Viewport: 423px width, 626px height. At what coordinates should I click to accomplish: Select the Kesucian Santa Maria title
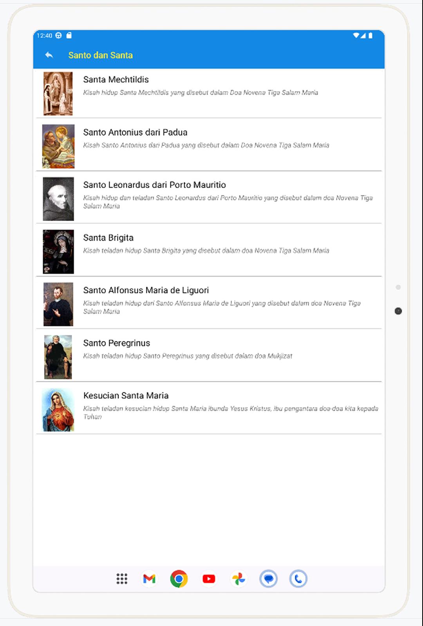click(x=126, y=396)
